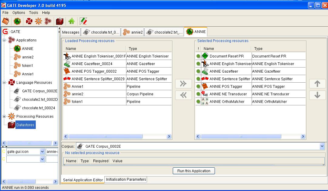Expand the Processing Resources tree node

4,117
